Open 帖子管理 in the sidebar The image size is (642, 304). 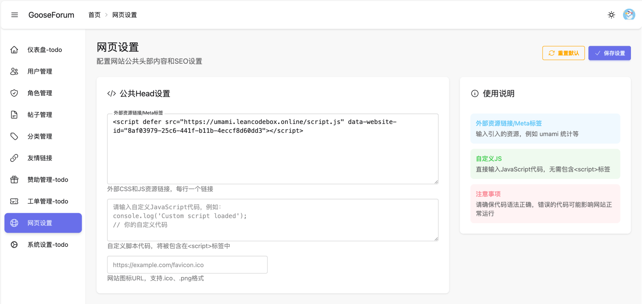[43, 115]
